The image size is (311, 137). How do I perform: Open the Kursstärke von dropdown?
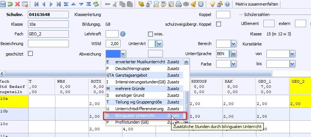click(x=292, y=54)
